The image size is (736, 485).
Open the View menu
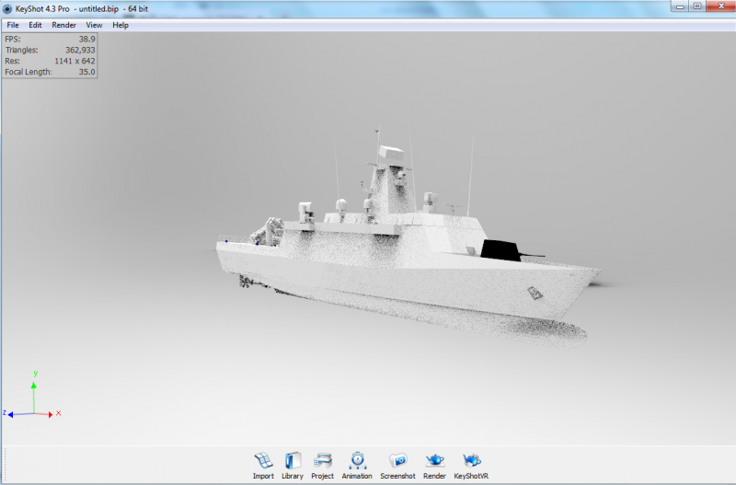[94, 25]
